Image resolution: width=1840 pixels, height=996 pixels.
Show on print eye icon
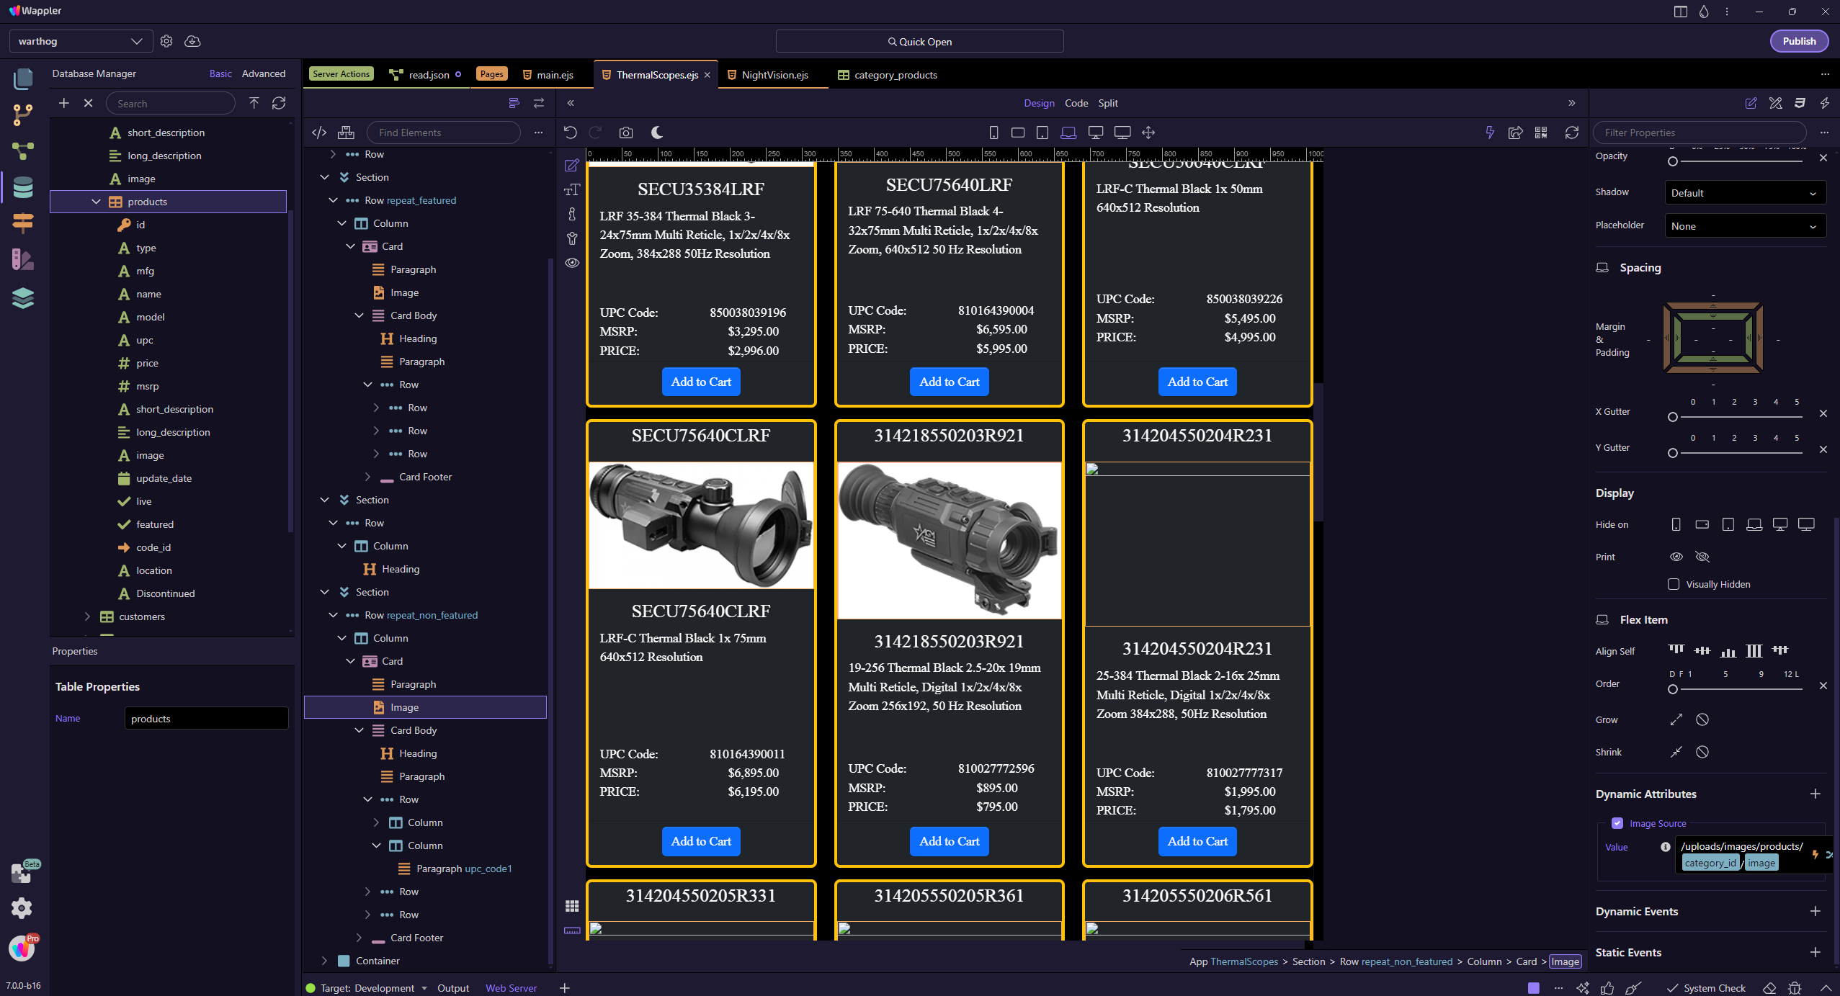point(1676,557)
